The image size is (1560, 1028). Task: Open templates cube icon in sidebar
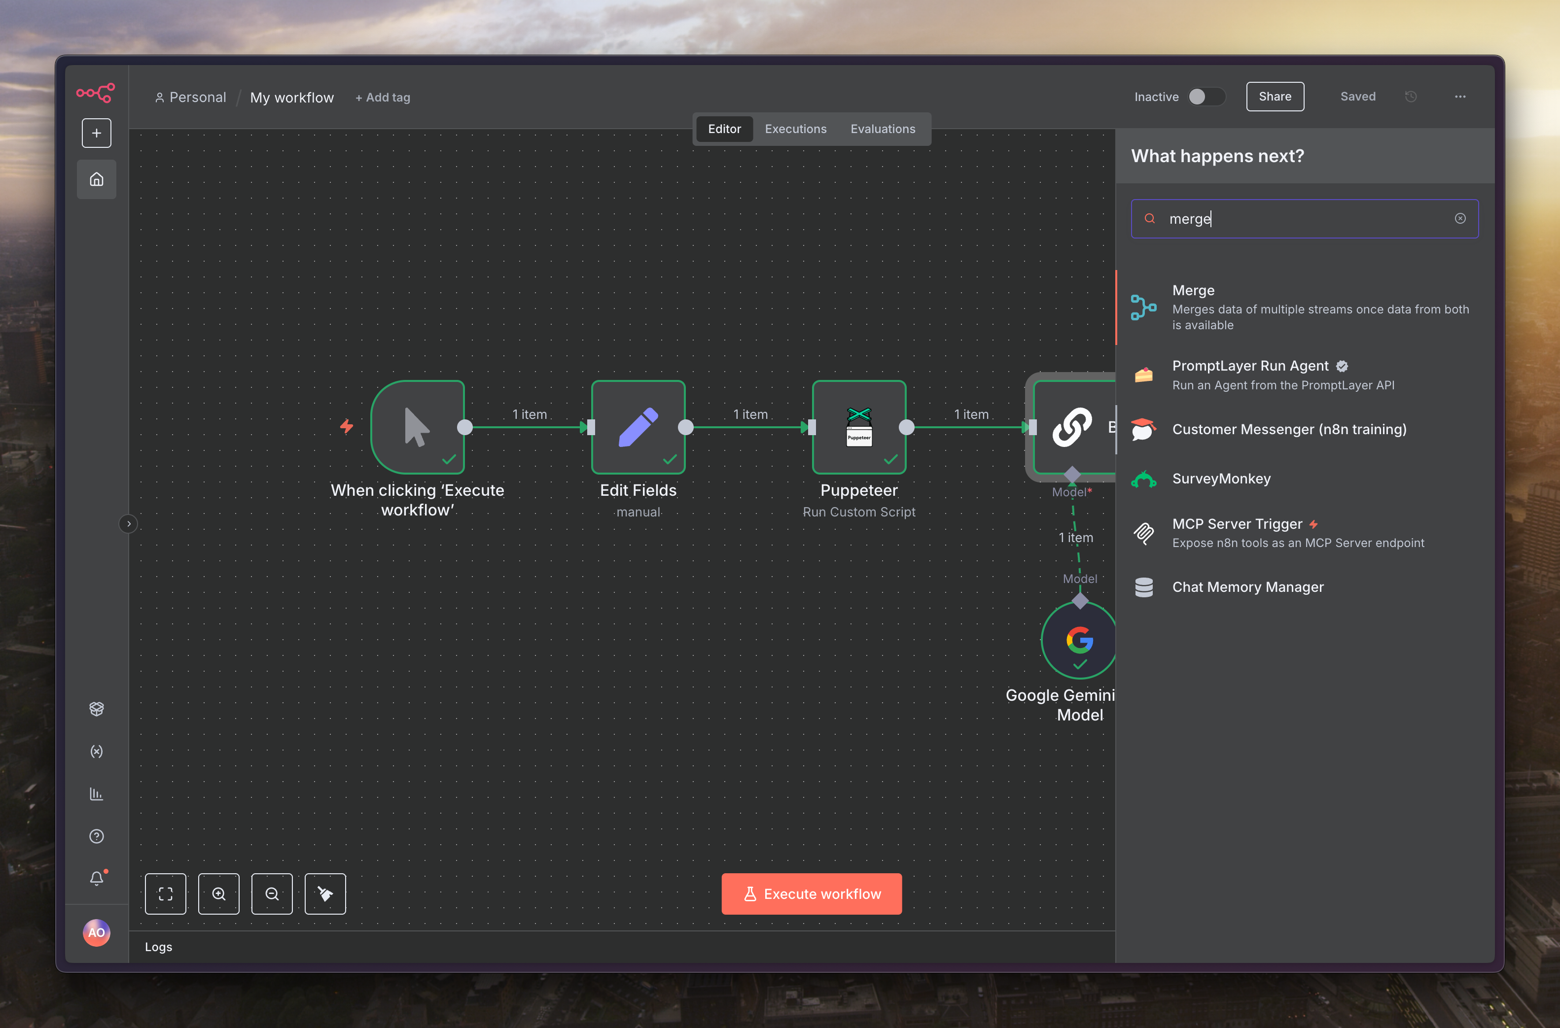[97, 709]
